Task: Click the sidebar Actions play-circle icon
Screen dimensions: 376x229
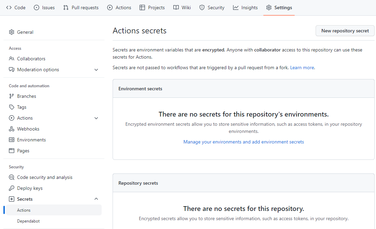Action: [12, 118]
